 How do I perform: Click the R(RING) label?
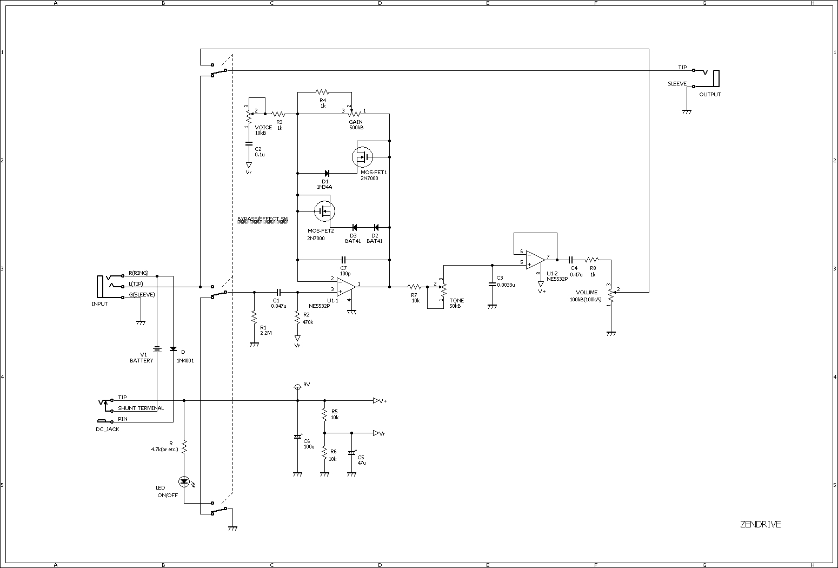coord(138,273)
